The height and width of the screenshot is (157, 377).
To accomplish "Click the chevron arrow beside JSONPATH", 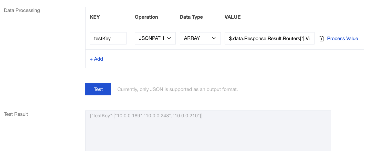I will (x=169, y=38).
